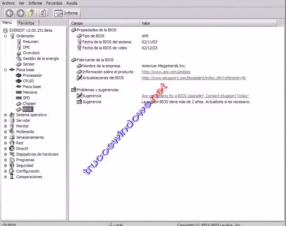Click the Ordenador computer icon in tree
Screen dimensions: 286x226
12,36
